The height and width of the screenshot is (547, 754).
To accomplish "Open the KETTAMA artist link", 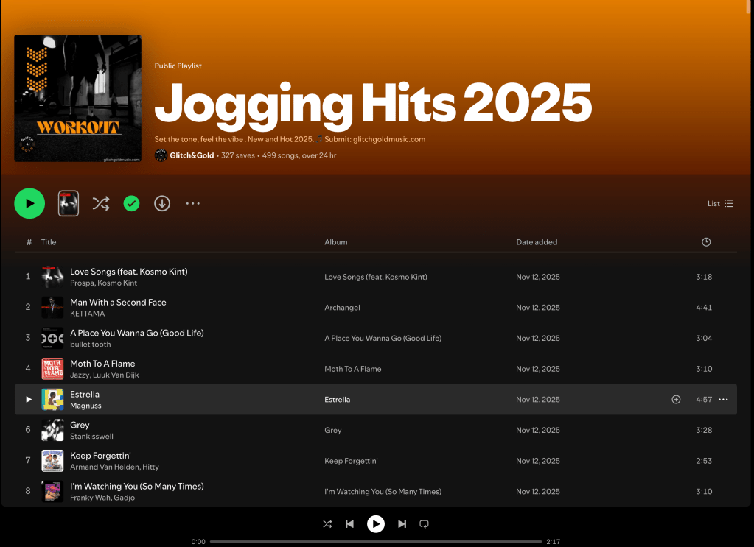I will (x=88, y=314).
